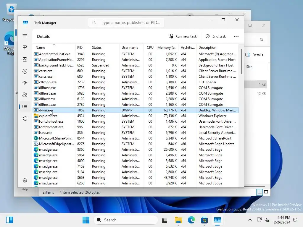
Task: Select csrss.exe with PID 600
Action: click(136, 71)
